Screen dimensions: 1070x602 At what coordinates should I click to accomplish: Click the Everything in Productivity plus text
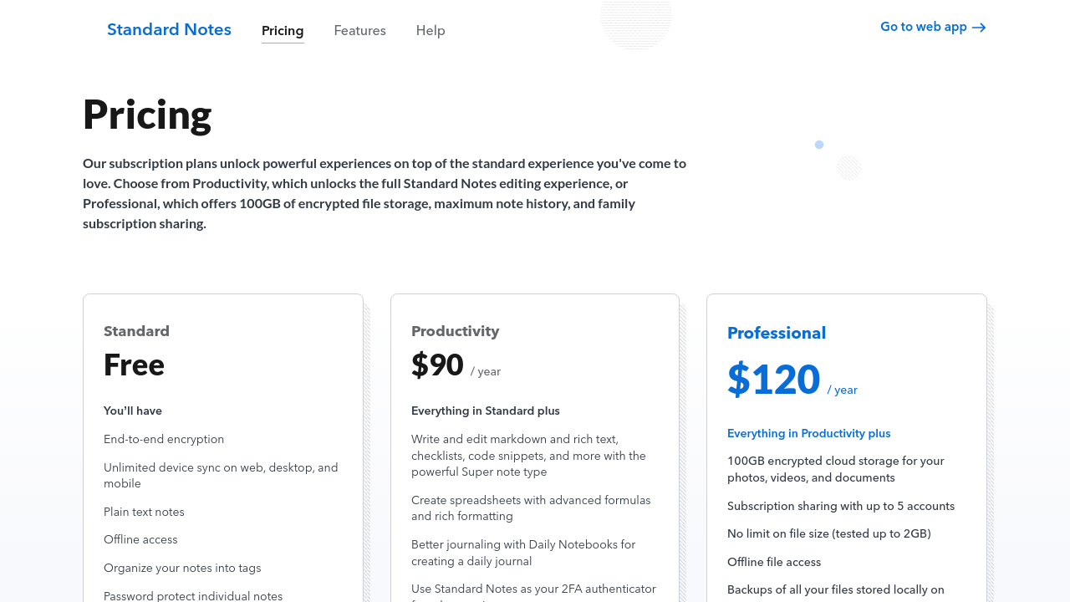point(808,433)
